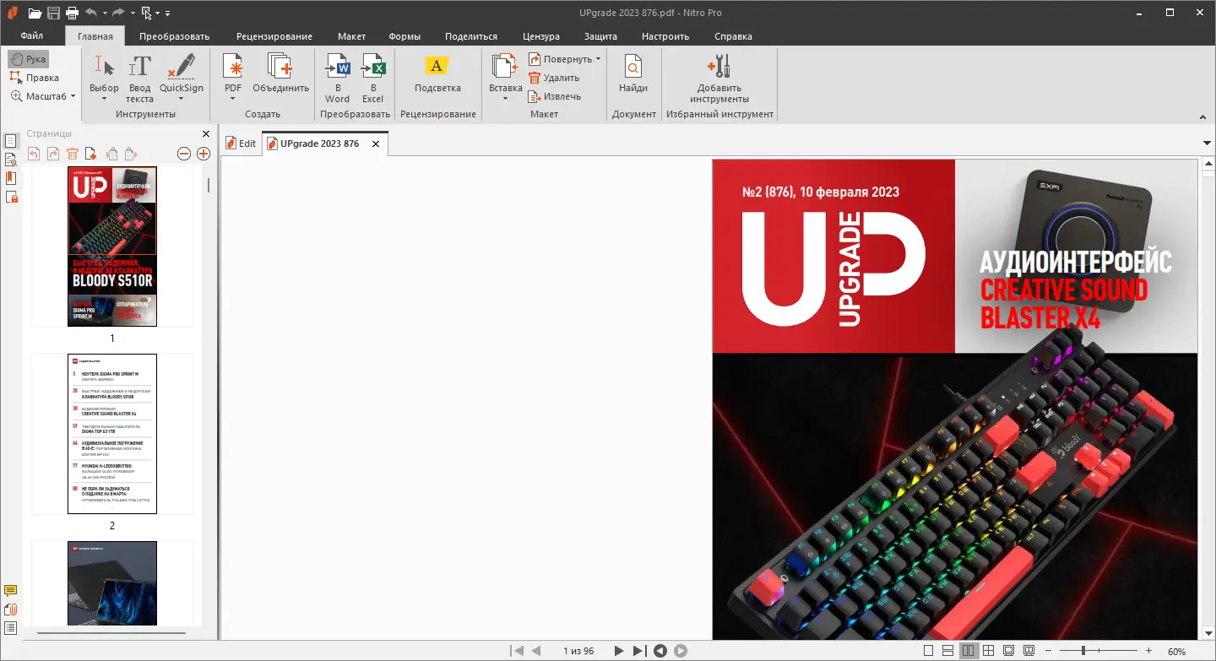Adjust the zoom slider handle
Image resolution: width=1216 pixels, height=661 pixels.
1084,651
